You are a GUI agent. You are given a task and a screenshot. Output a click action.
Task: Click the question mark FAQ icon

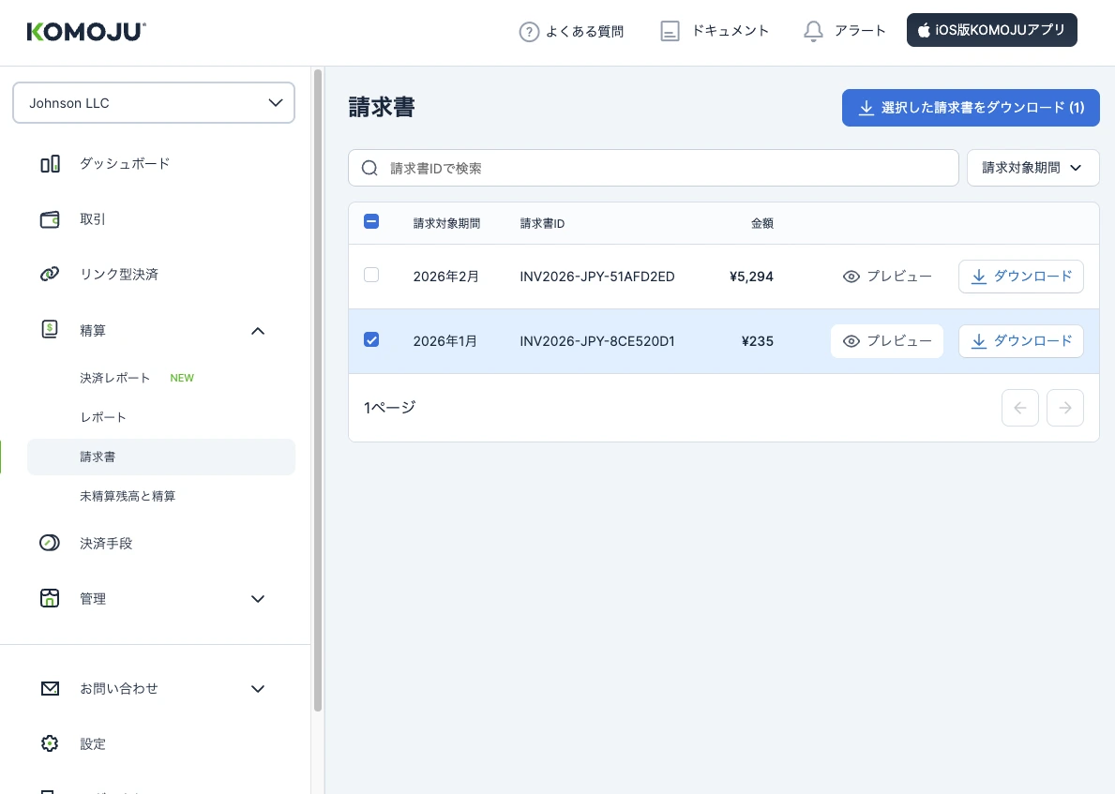(529, 32)
